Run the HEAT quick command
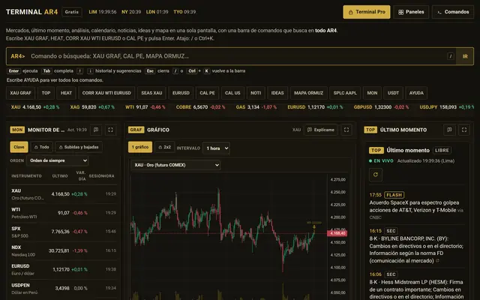480x300 pixels. tap(66, 93)
